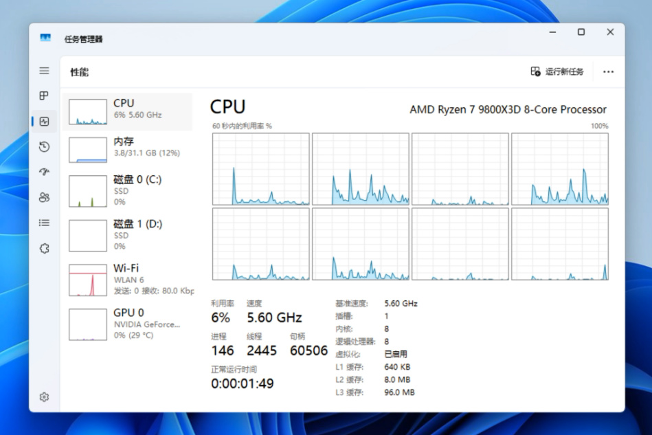Select 磁盘 0 (C:) resource

click(127, 191)
